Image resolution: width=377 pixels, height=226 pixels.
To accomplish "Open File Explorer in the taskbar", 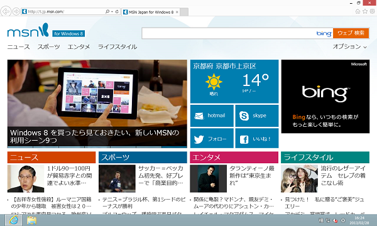I will click(31, 220).
